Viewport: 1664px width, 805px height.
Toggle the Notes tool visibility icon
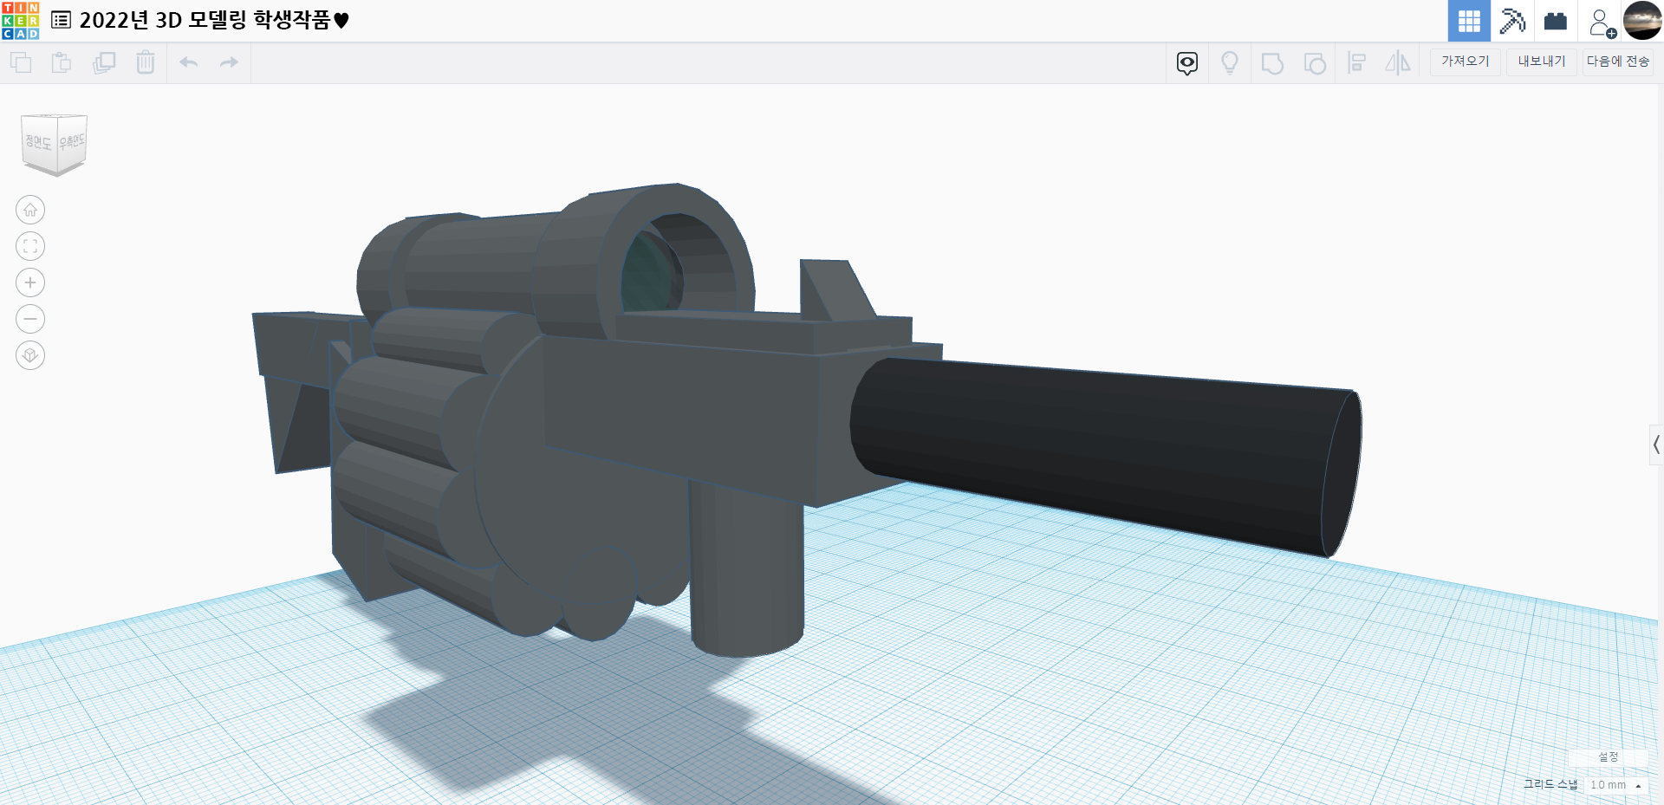coord(1187,63)
